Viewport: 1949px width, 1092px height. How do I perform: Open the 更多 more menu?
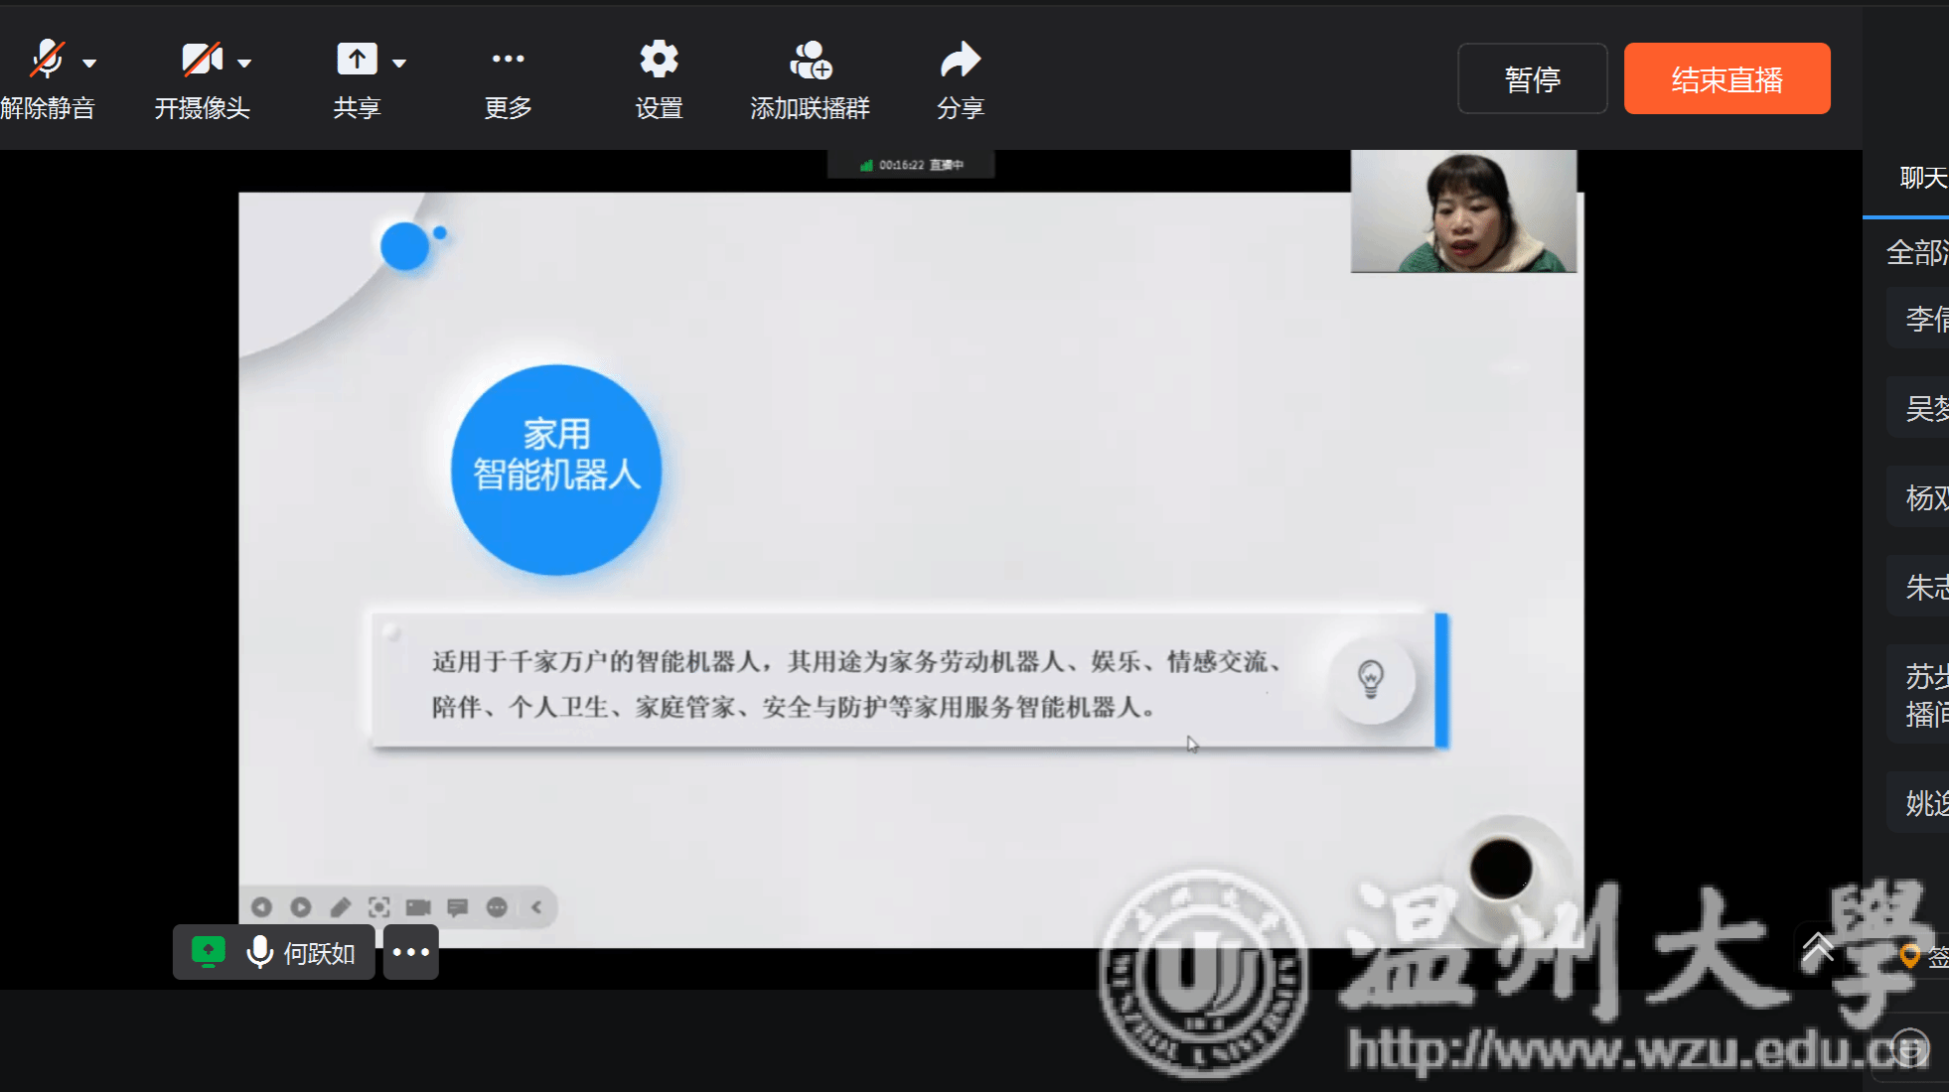(x=508, y=60)
